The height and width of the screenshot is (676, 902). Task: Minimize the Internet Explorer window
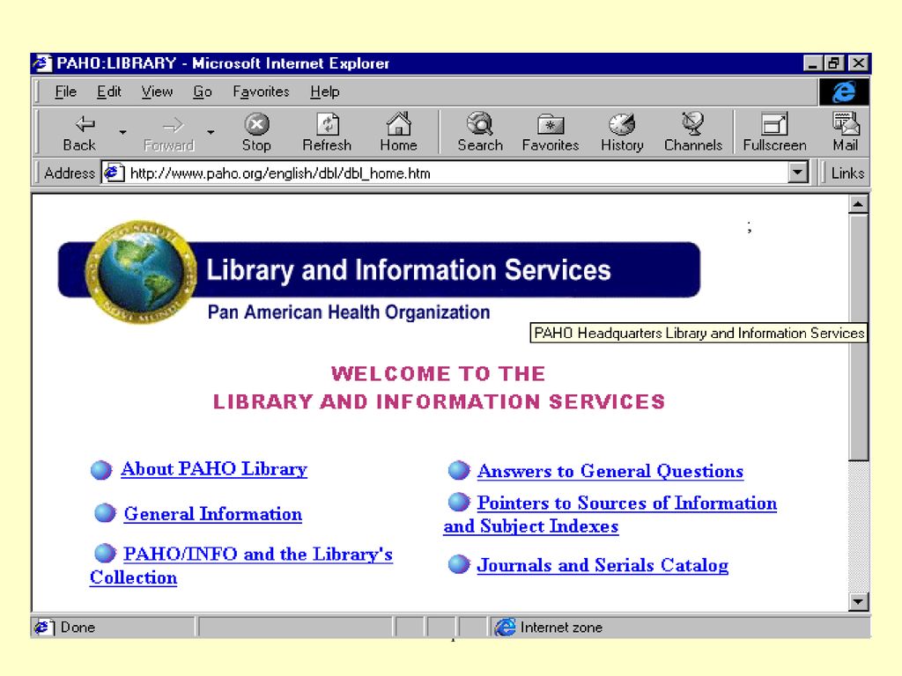point(813,63)
